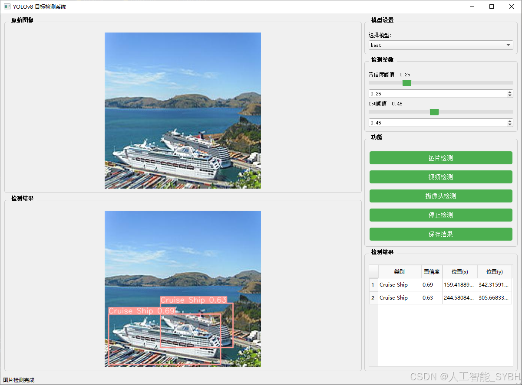The image size is (522, 385).
Task: Click the IoU阈值 slider handle
Action: point(434,112)
